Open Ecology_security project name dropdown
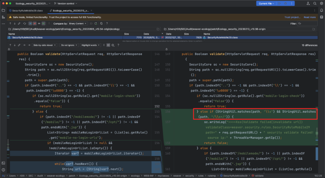 click(33, 4)
